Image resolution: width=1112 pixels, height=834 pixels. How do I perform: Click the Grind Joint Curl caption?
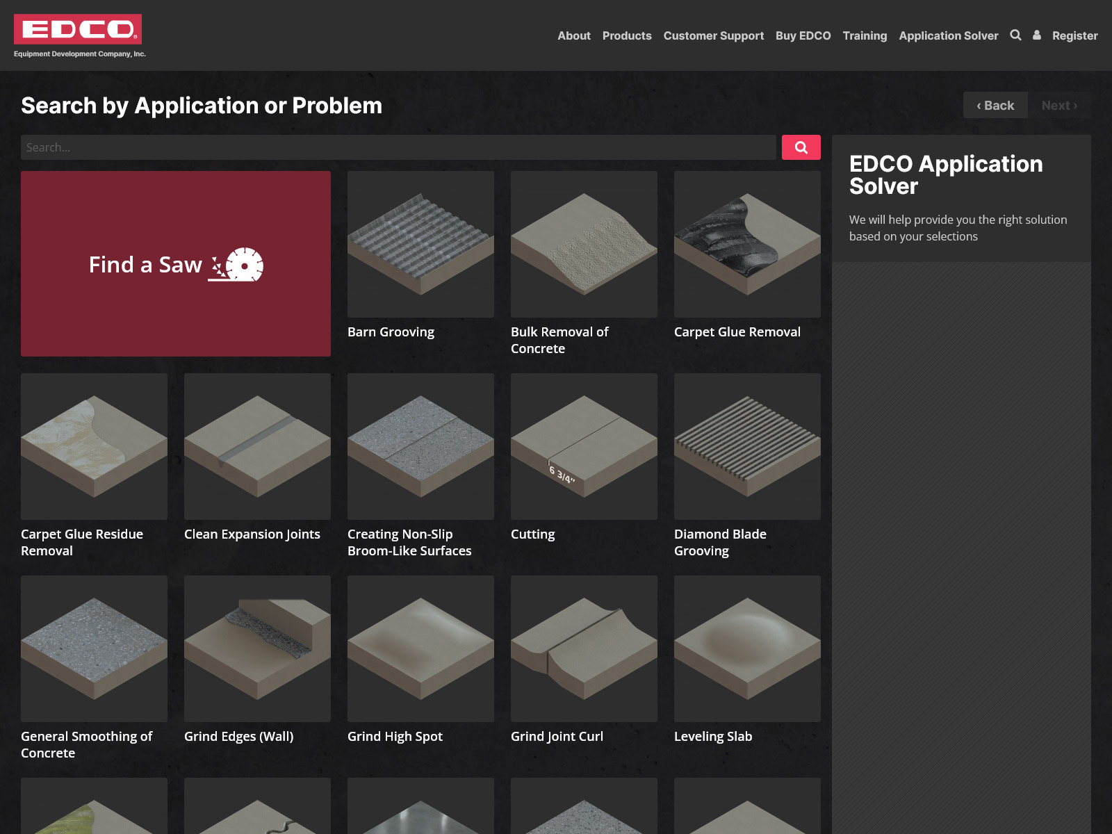pos(557,737)
